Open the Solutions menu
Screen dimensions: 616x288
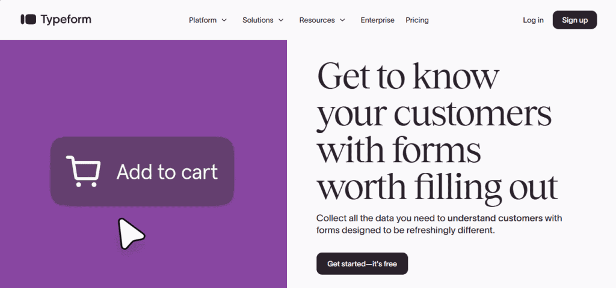[x=263, y=20]
